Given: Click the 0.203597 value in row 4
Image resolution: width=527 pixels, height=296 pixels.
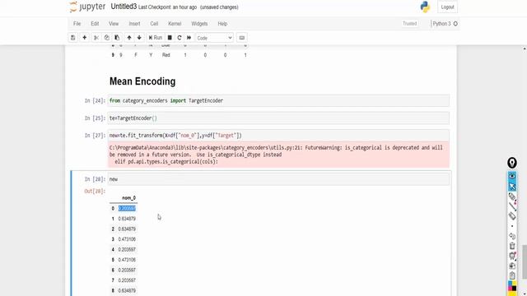Looking at the screenshot, I should click(127, 250).
